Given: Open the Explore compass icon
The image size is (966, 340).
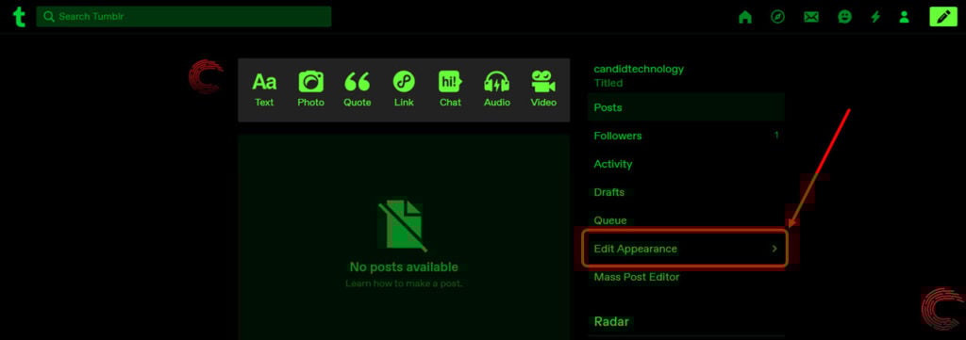Looking at the screenshot, I should point(778,17).
